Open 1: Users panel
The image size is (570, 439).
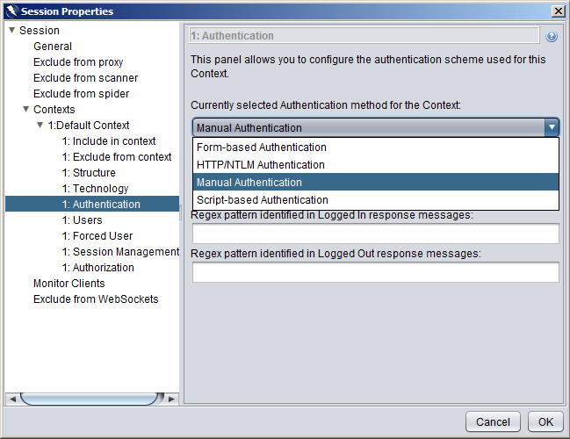click(x=83, y=220)
